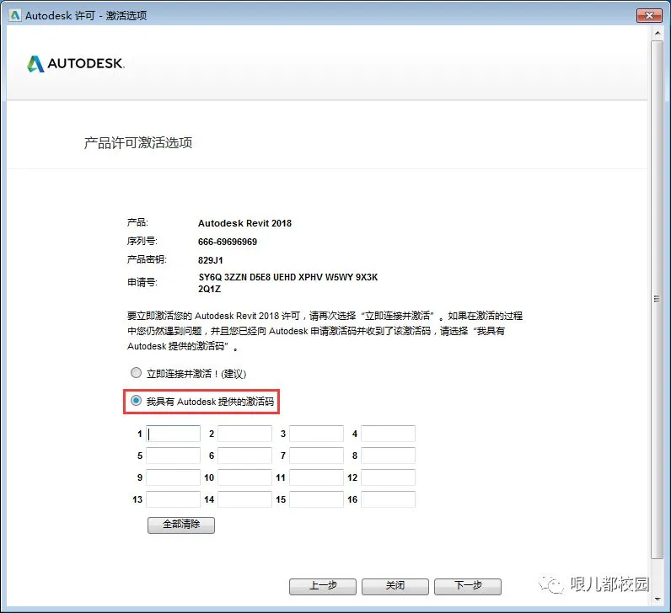Click the 产品密钥 label

(147, 259)
